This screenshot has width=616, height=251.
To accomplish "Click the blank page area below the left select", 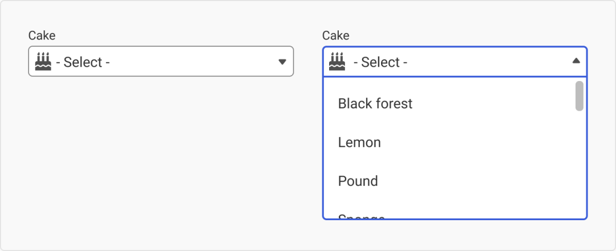I will click(161, 157).
